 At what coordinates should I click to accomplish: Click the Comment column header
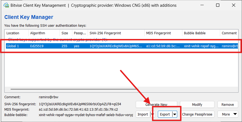(x=229, y=33)
